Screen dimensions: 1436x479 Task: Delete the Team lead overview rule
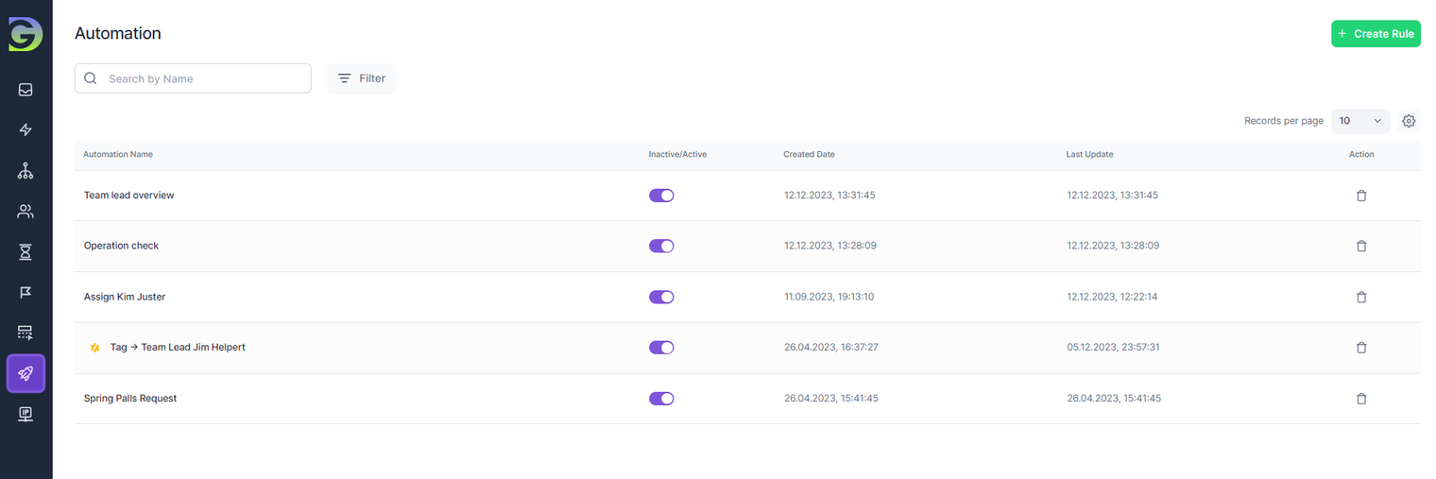coord(1360,196)
